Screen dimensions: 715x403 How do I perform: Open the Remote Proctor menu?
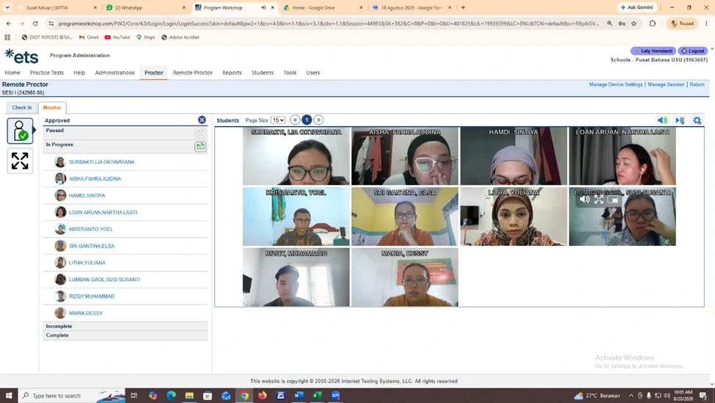192,73
